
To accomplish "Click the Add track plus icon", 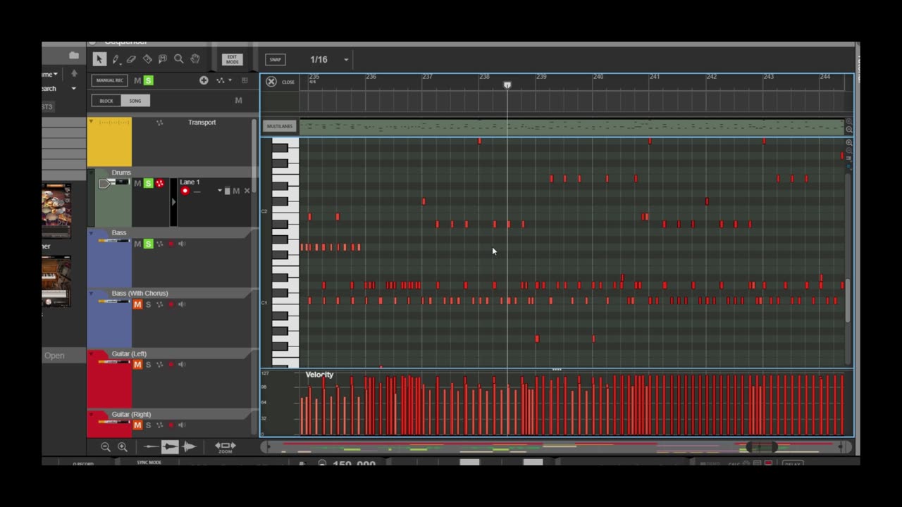I will 204,80.
